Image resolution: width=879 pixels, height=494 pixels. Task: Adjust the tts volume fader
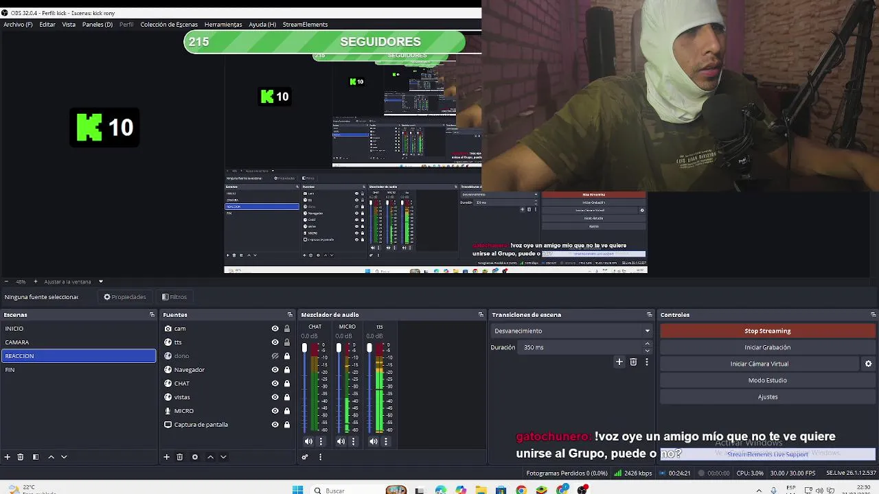coord(369,349)
